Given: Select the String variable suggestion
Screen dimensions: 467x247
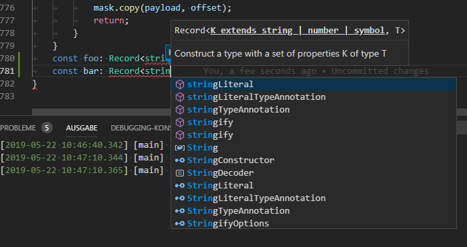Looking at the screenshot, I should pyautogui.click(x=314, y=148).
